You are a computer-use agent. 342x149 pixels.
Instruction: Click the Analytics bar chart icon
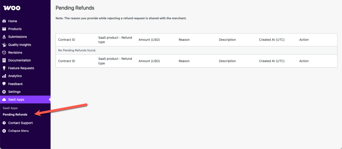click(x=4, y=76)
